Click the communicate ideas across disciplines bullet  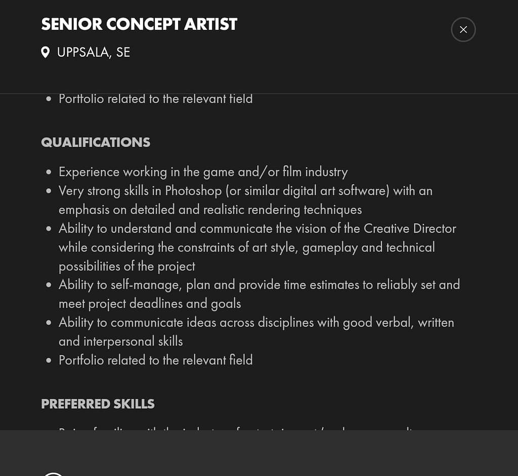tap(256, 322)
